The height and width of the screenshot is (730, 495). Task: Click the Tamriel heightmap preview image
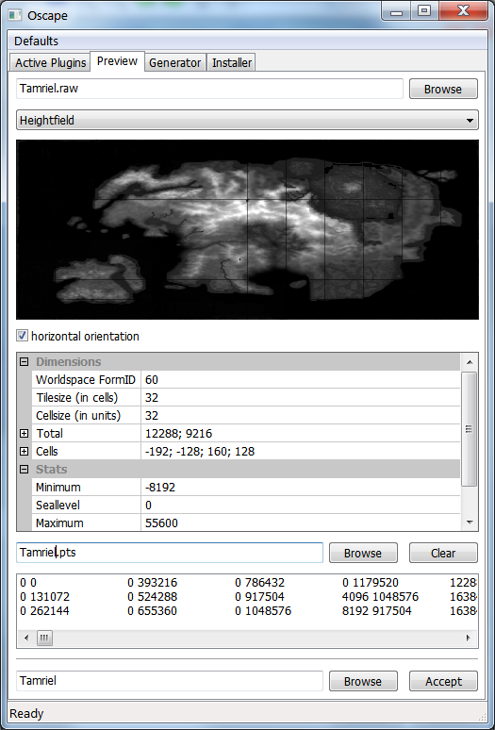[x=247, y=229]
